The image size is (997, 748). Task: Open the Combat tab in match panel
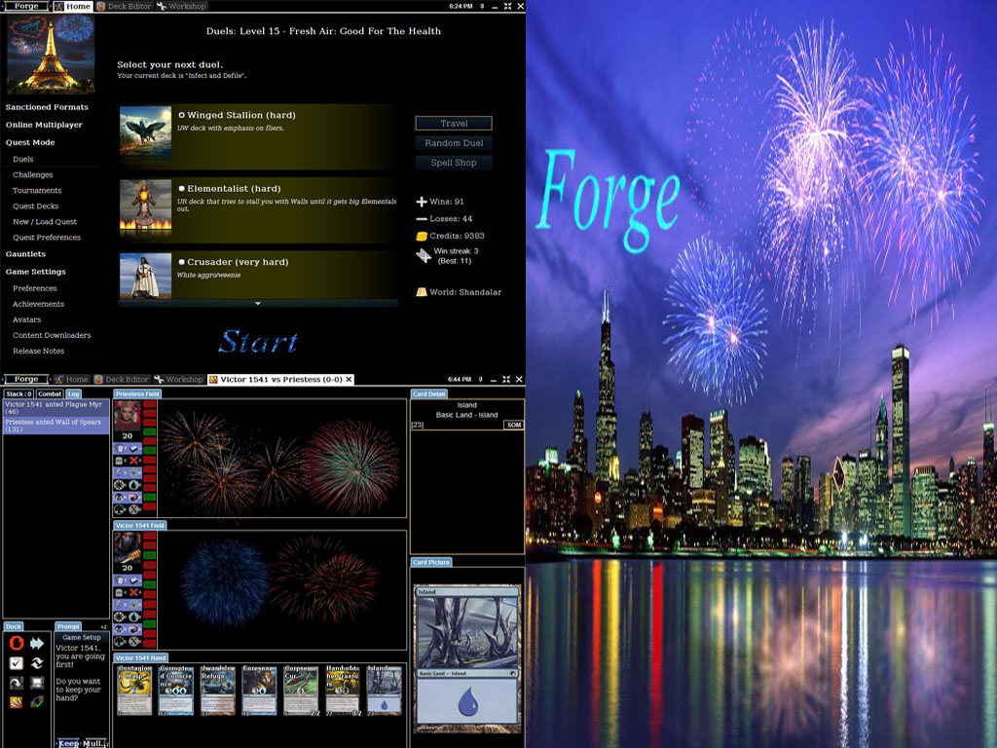(50, 393)
